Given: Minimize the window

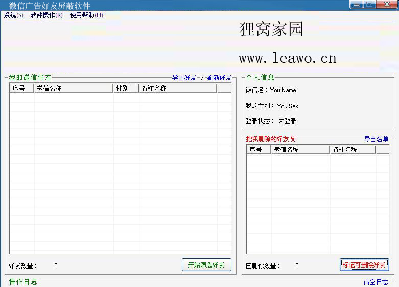Looking at the screenshot, I should coord(357,4).
